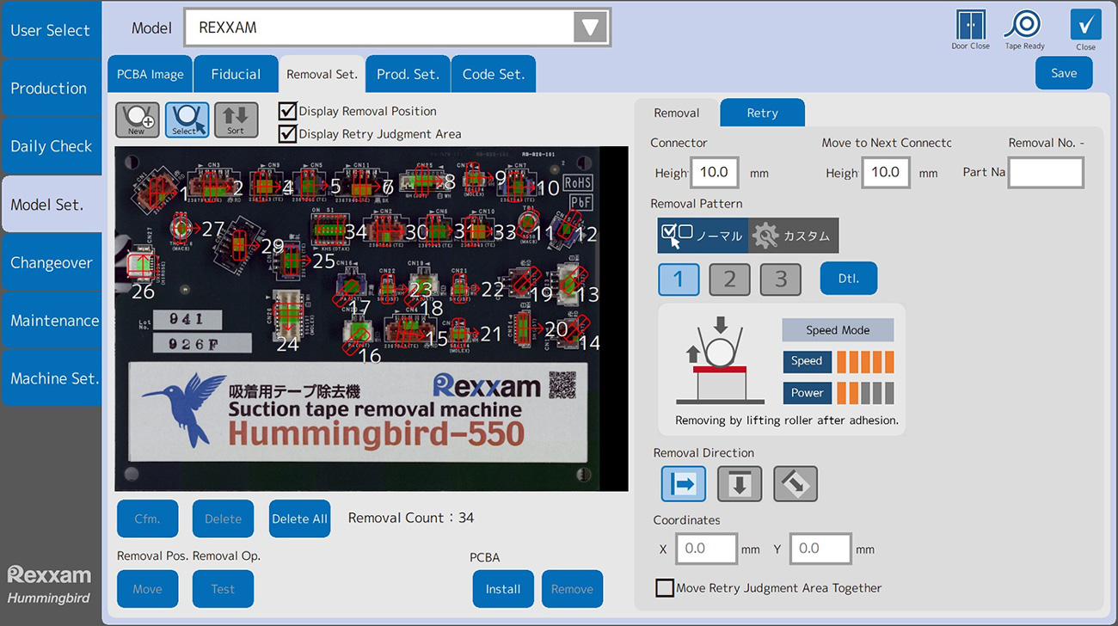1118x626 pixels.
Task: Open Machine Set. in the sidebar
Action: tap(51, 378)
